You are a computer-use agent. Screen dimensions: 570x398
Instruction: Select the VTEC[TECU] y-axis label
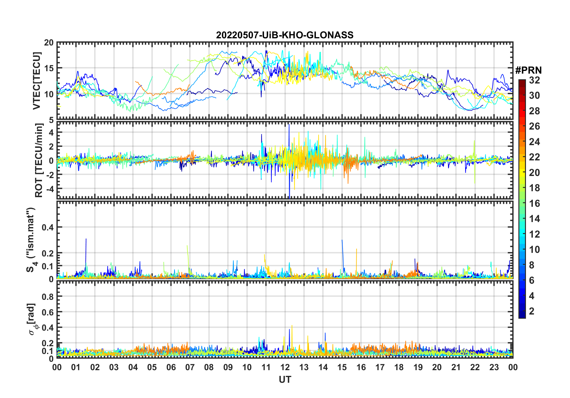point(36,81)
